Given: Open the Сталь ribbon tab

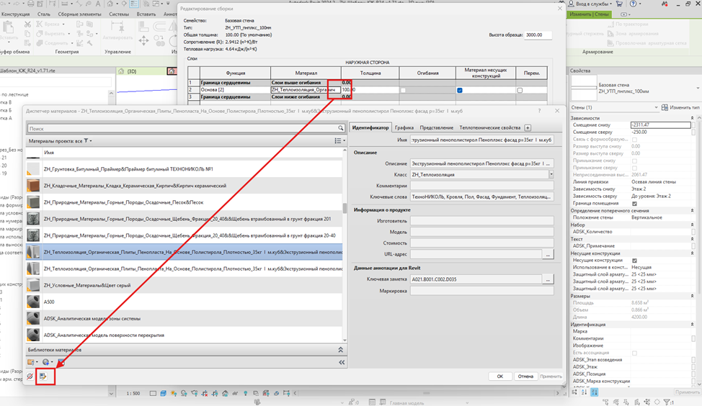Looking at the screenshot, I should [x=43, y=14].
